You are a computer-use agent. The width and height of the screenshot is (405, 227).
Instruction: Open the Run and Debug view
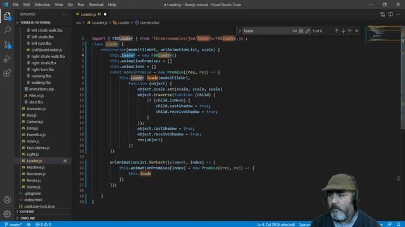7,59
